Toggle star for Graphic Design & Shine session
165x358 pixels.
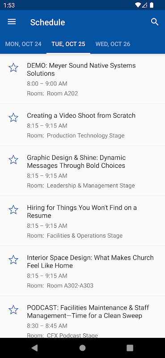tap(13, 160)
